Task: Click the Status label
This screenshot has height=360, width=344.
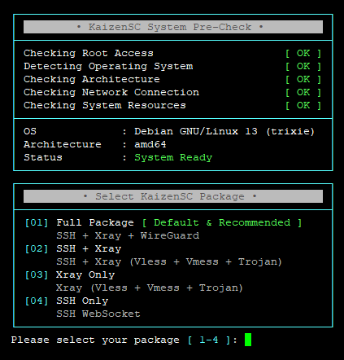Action: (43, 157)
